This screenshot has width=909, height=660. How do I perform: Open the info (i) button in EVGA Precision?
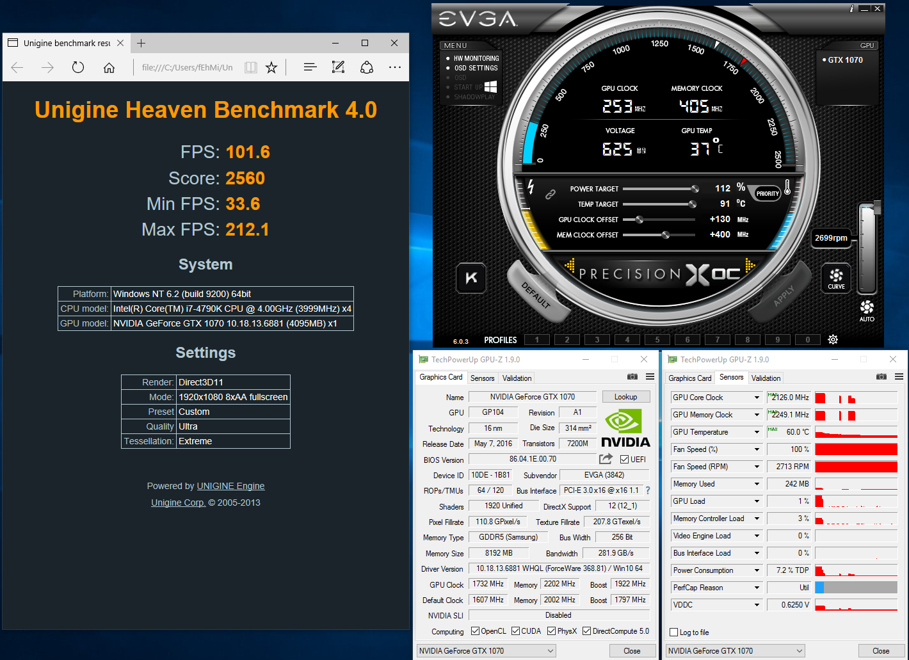(x=851, y=8)
